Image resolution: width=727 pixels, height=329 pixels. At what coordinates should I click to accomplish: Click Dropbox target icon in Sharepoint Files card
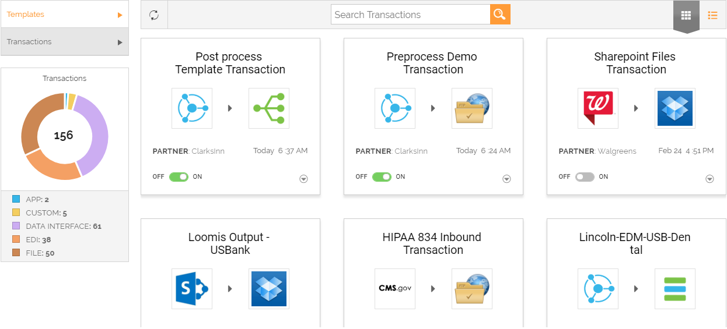pos(675,108)
